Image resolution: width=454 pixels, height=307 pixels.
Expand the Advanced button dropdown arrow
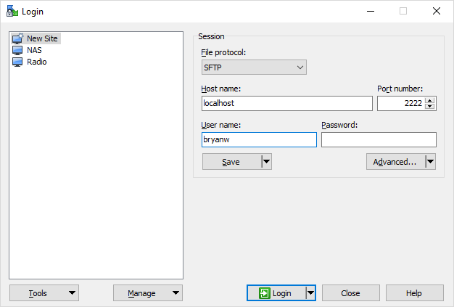[430, 162]
